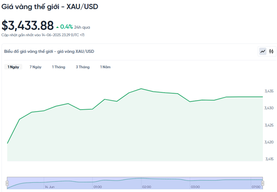Click the 03:00 marker in navigator
This screenshot has width=277, height=192.
195,187
